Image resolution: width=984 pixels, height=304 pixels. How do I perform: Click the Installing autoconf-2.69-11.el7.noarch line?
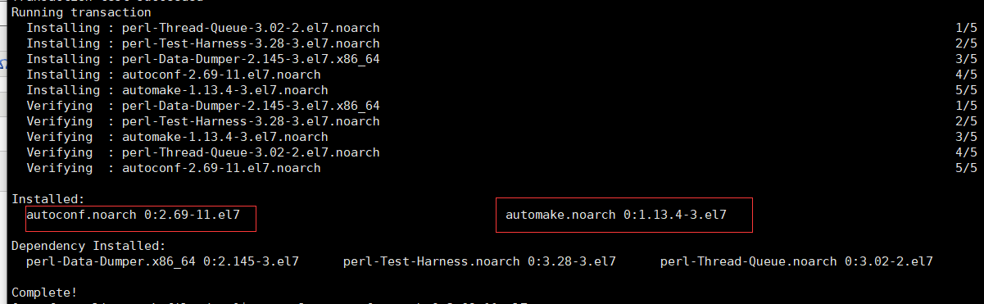(174, 75)
